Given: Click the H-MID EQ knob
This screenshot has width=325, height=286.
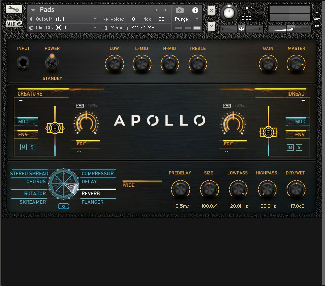Looking at the screenshot, I should tap(170, 64).
